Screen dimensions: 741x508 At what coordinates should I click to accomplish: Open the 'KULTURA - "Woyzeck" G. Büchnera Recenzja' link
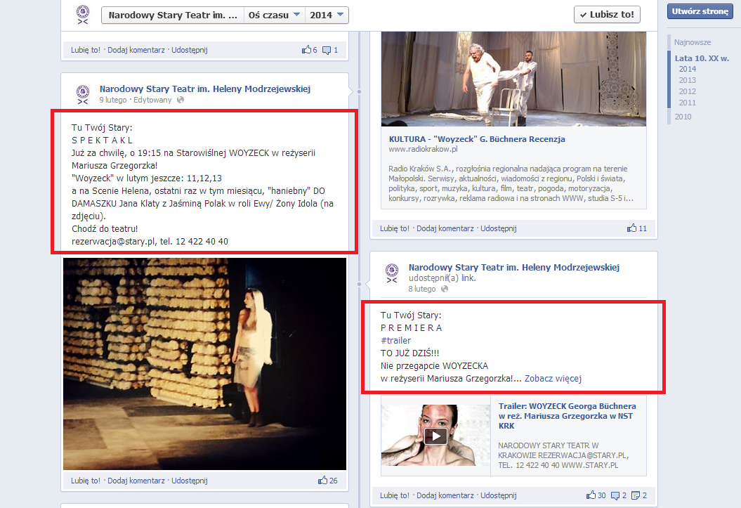(477, 139)
